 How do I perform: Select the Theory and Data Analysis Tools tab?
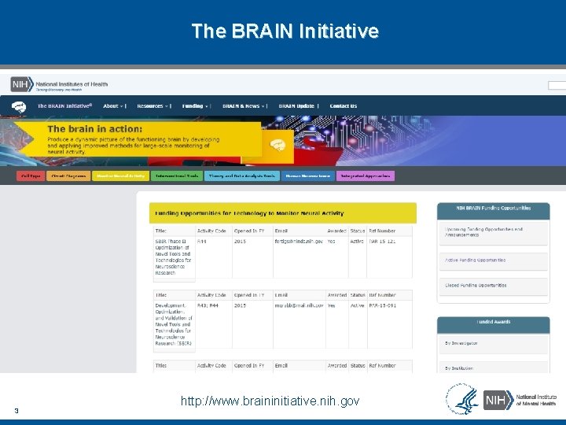click(242, 176)
